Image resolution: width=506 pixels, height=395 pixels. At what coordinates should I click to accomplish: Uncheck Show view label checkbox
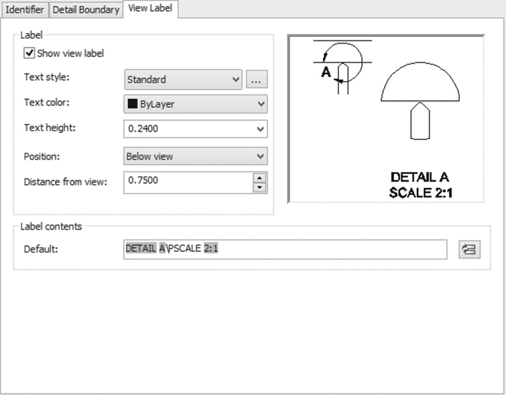(x=29, y=53)
